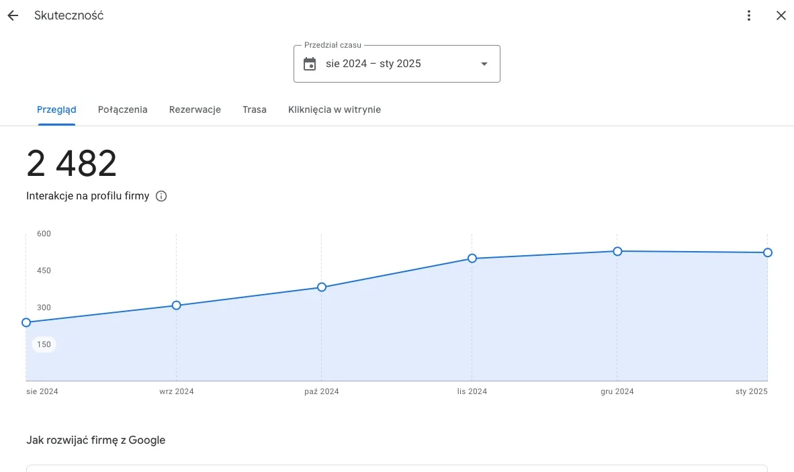View the Kliknięcia w witrynie tab
Viewport: 794px width, 472px height.
tap(335, 109)
